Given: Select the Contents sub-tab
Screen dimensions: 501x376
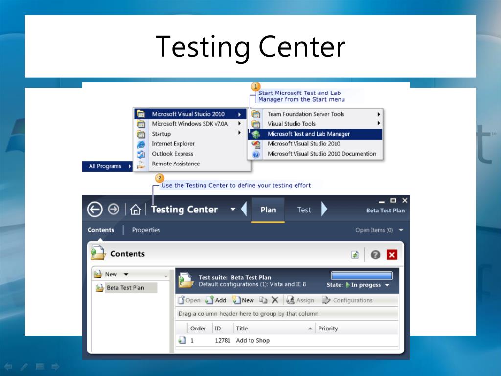Looking at the screenshot, I should coord(101,230).
